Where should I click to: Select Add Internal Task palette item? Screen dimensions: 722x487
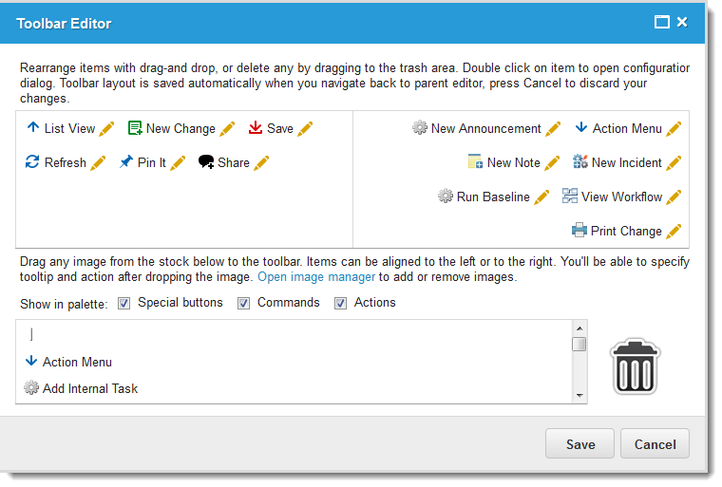[89, 388]
